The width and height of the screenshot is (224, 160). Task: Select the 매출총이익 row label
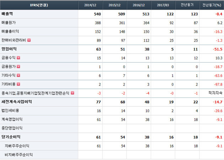(x=10, y=31)
